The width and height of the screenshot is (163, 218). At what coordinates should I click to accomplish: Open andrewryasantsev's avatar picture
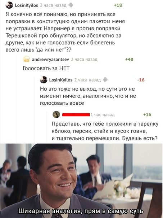click(26, 59)
